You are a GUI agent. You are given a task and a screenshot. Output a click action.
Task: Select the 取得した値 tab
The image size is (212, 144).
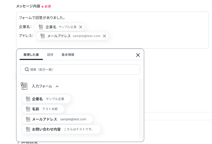pyautogui.click(x=31, y=55)
